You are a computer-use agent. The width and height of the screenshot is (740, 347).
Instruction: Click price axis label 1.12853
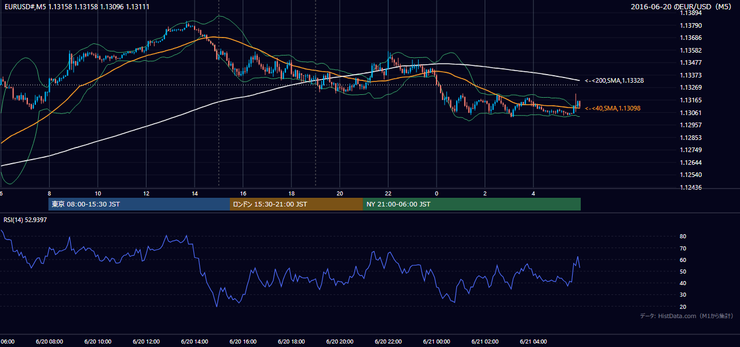click(691, 138)
